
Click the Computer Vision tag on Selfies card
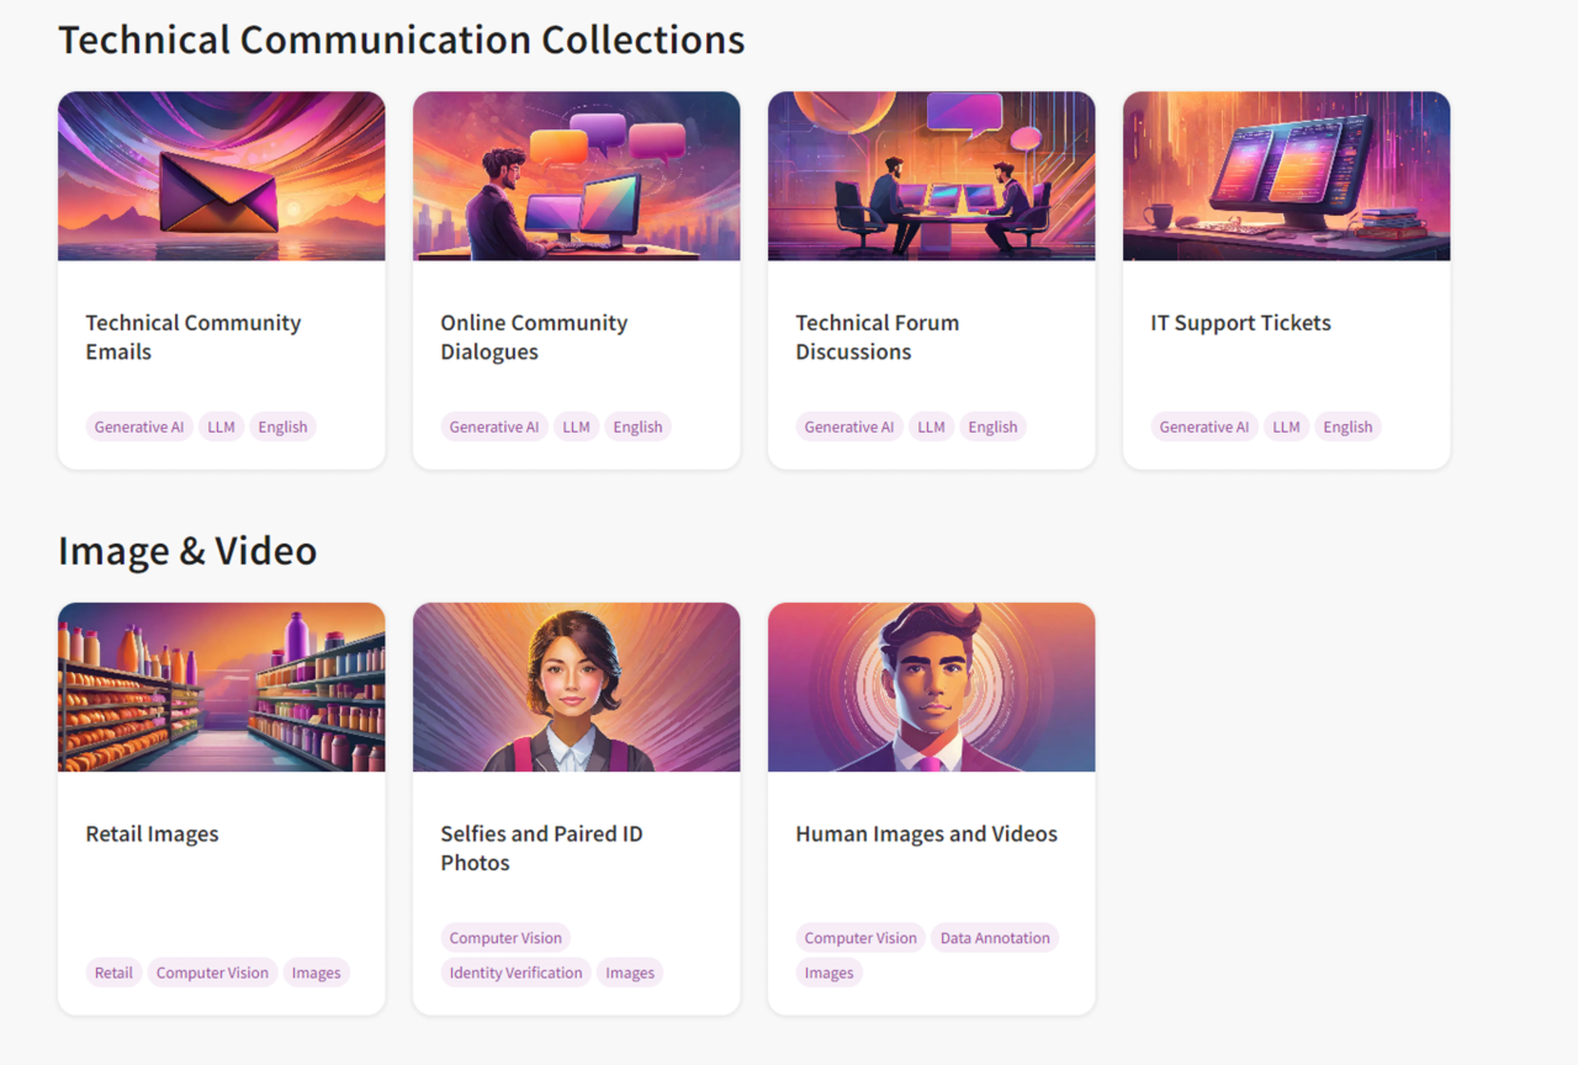point(505,938)
